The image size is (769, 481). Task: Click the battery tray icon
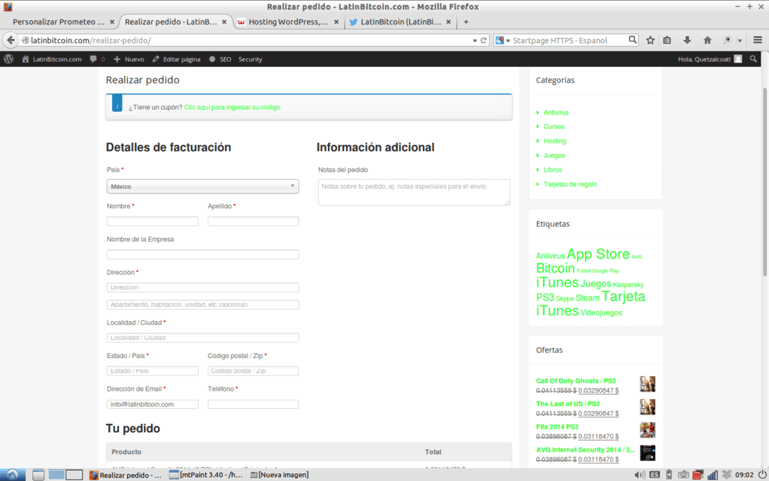pos(669,475)
